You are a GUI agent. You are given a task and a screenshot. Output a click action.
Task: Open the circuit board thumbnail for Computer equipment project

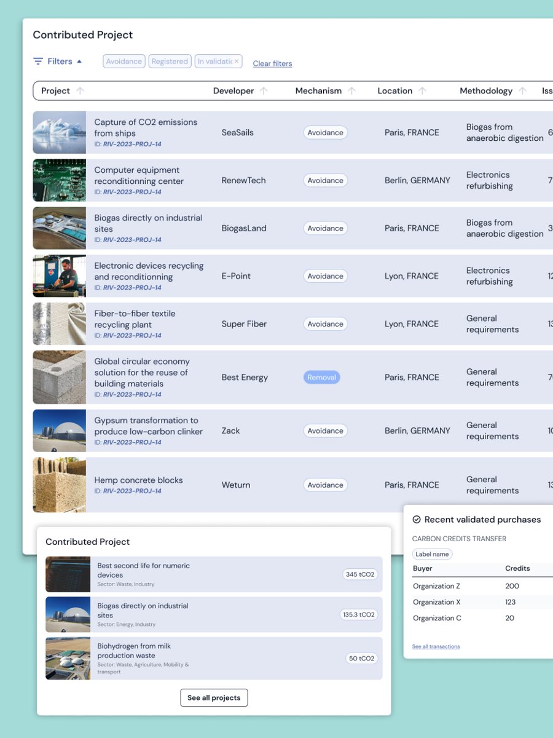click(x=60, y=180)
